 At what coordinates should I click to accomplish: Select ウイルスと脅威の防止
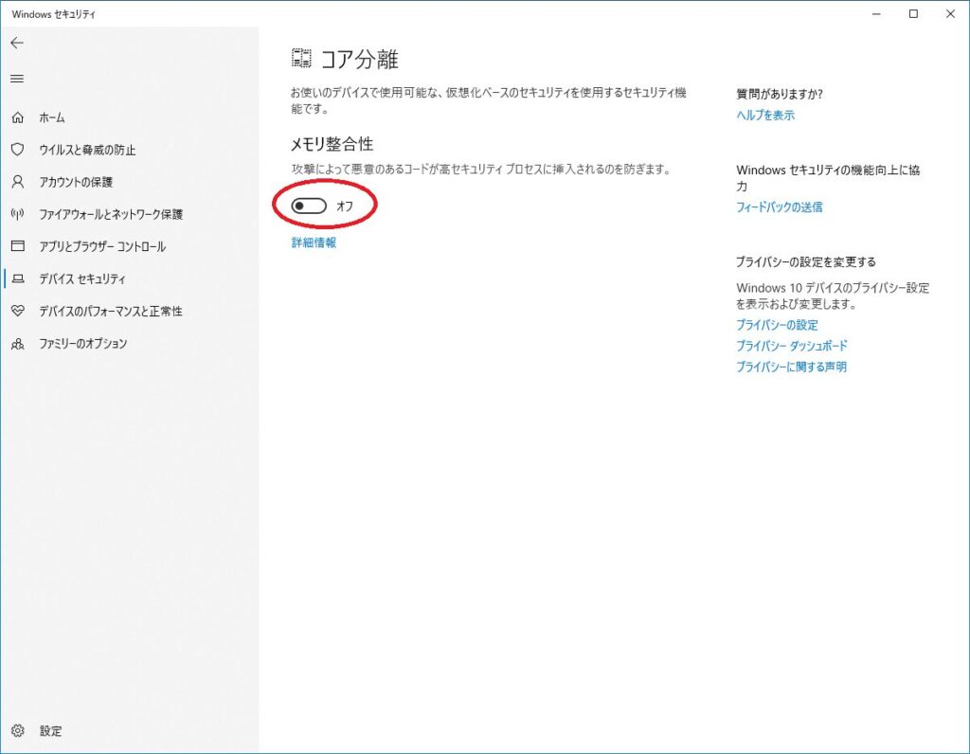(87, 150)
